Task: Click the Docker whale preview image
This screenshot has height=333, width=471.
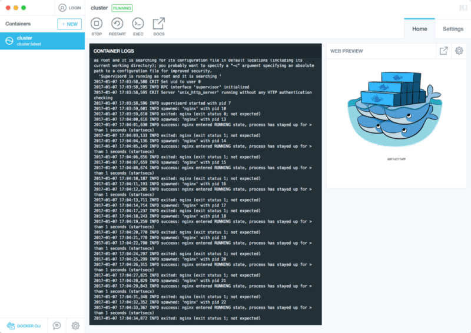Action: pyautogui.click(x=397, y=112)
